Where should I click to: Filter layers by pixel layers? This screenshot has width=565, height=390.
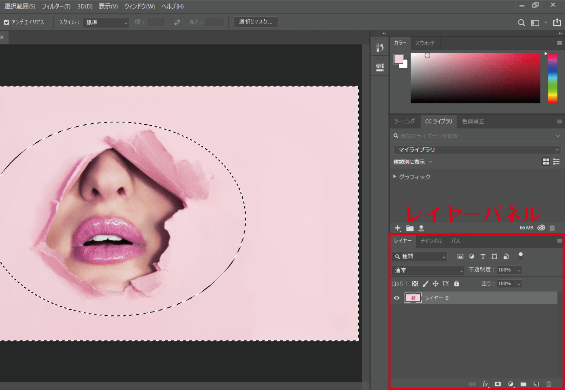tap(460, 256)
